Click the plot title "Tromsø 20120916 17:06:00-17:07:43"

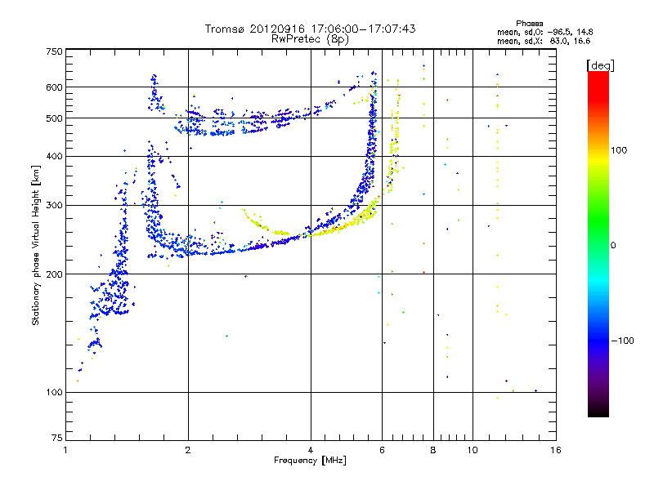point(310,29)
